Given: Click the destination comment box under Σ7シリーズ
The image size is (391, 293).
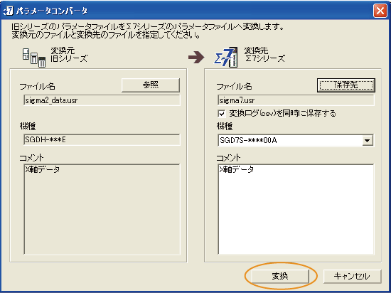Looking at the screenshot, I should point(296,209).
